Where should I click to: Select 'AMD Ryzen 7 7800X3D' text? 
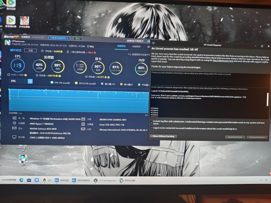tap(41, 124)
